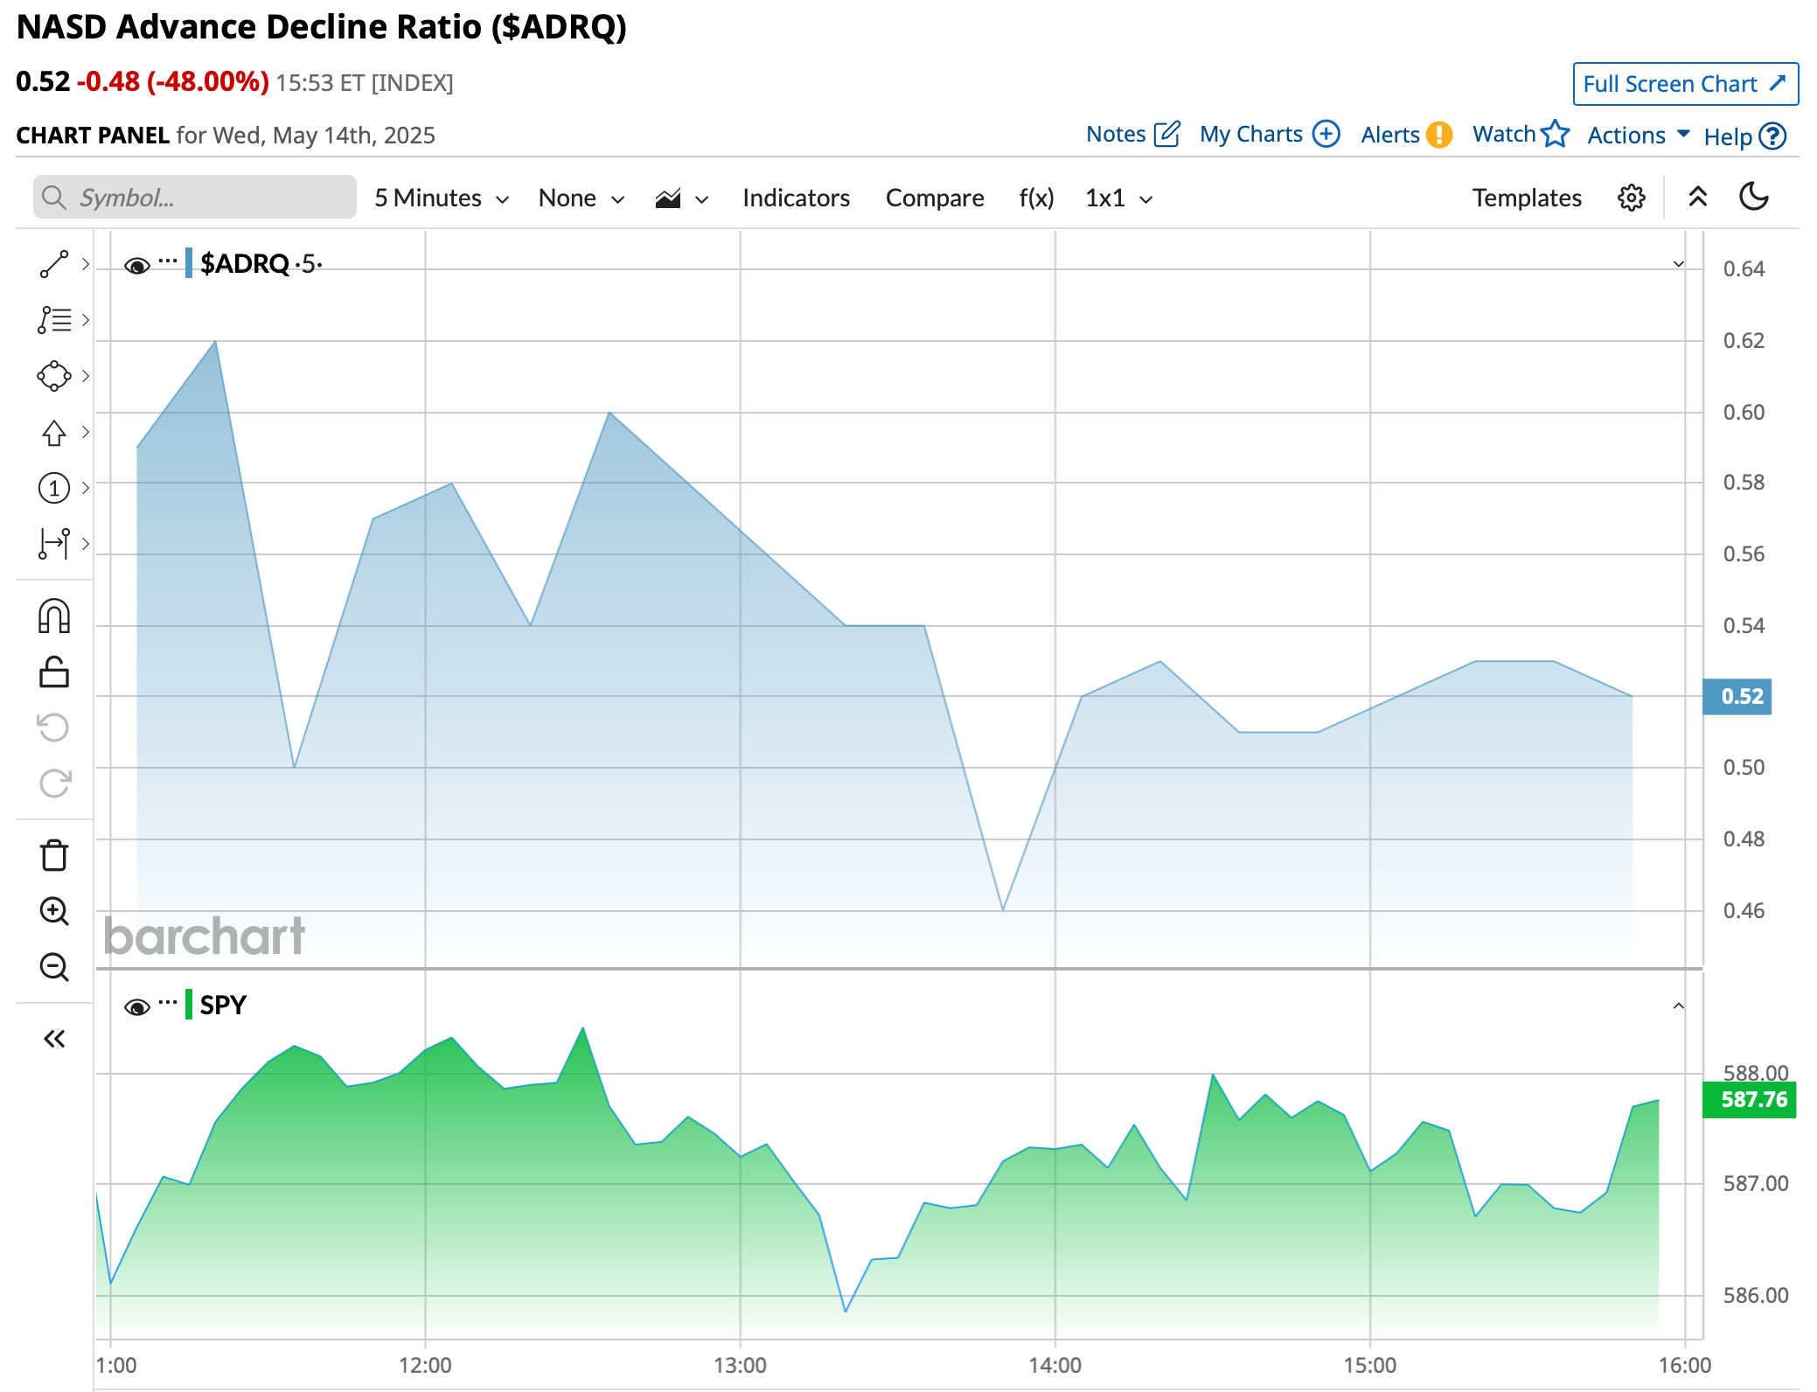Toggle SPY series visibility eye

point(136,1007)
